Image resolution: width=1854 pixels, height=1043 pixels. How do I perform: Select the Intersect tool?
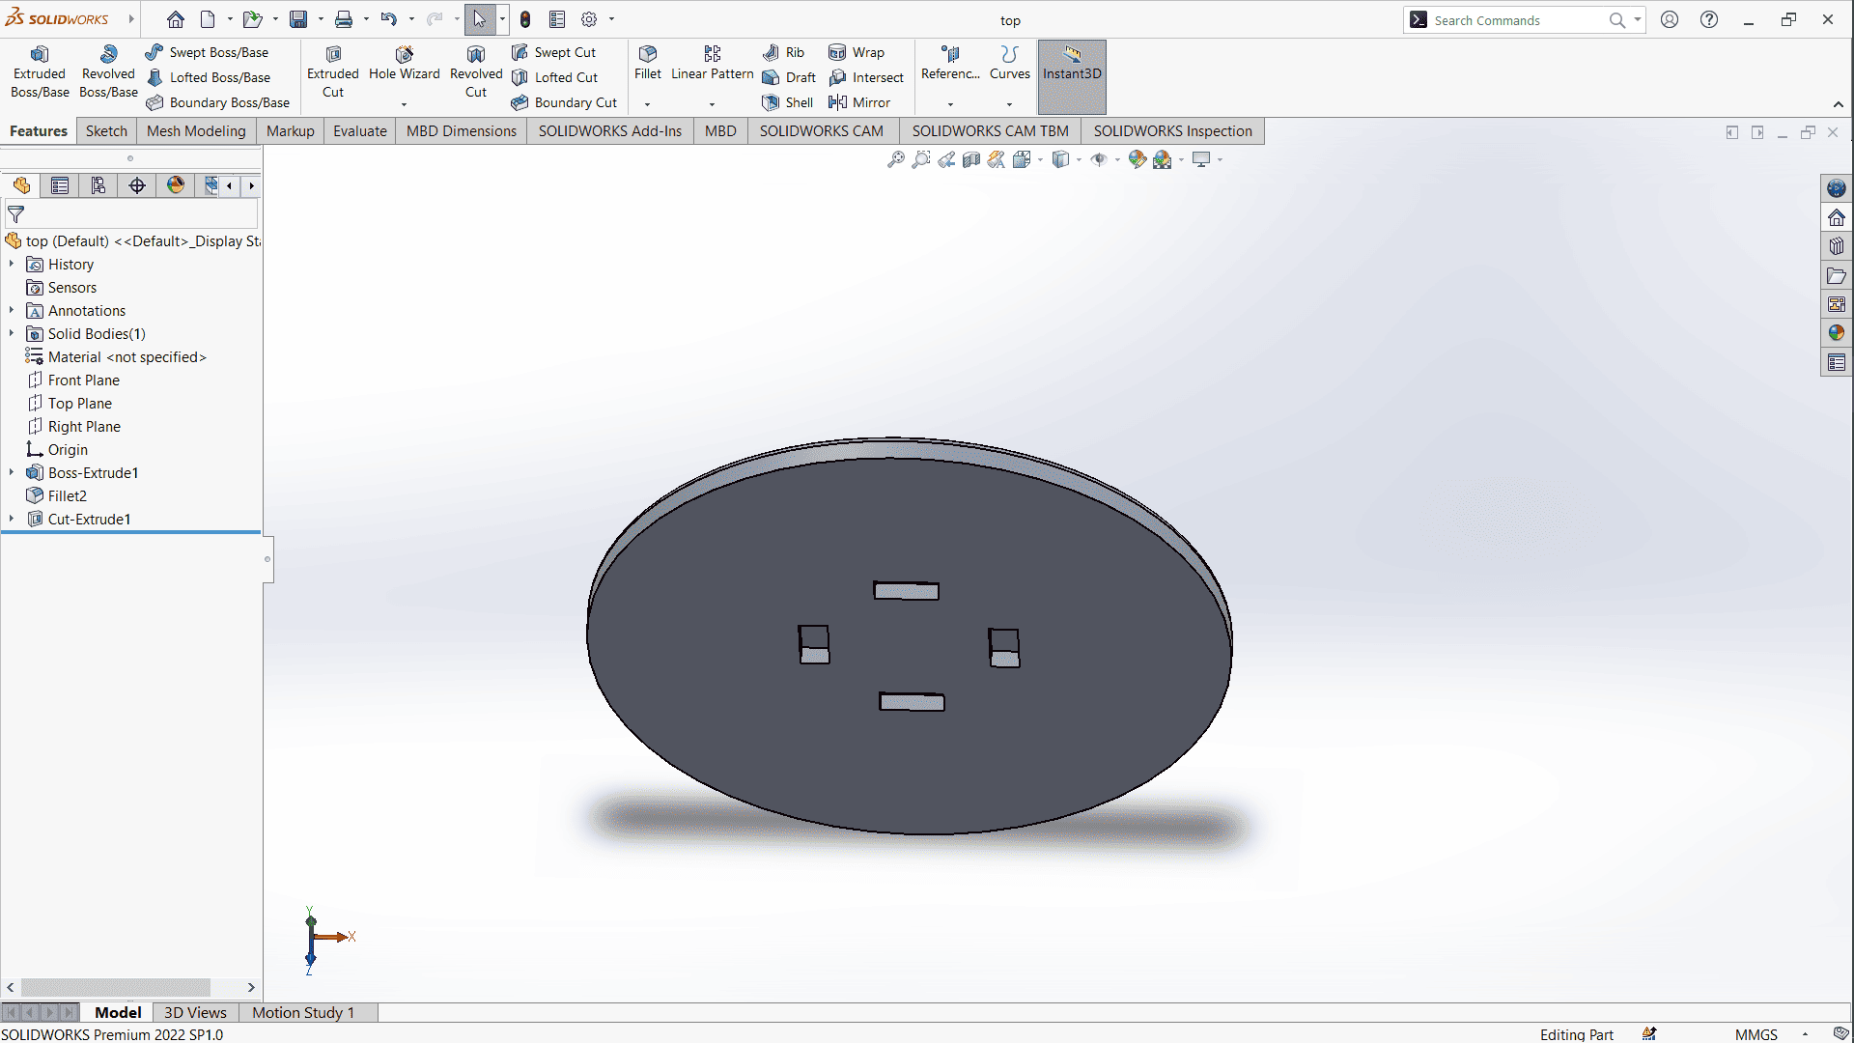(866, 77)
